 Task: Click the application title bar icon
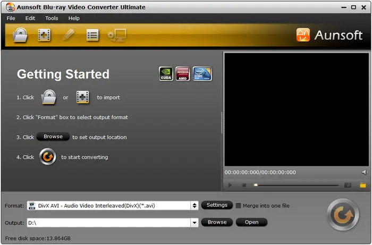pyautogui.click(x=10, y=7)
